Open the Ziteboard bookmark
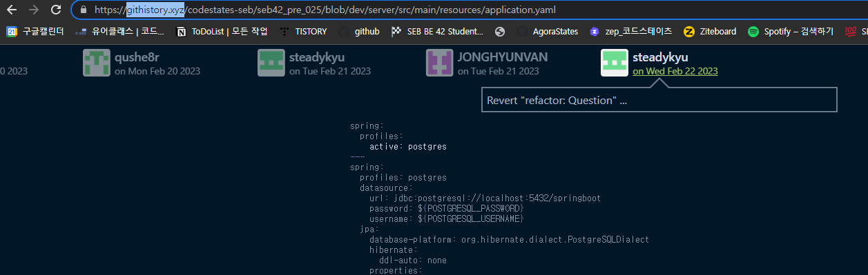This screenshot has width=868, height=275. [x=710, y=31]
